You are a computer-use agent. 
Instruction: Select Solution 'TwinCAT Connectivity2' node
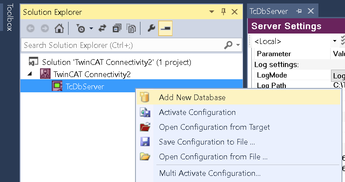(x=117, y=62)
